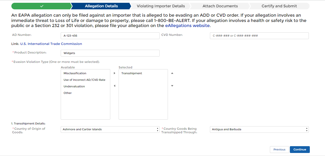325x156 pixels.
Task: Move selected item down with down arrow
Action: pos(172,86)
